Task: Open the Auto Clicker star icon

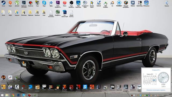Action: click(92, 4)
